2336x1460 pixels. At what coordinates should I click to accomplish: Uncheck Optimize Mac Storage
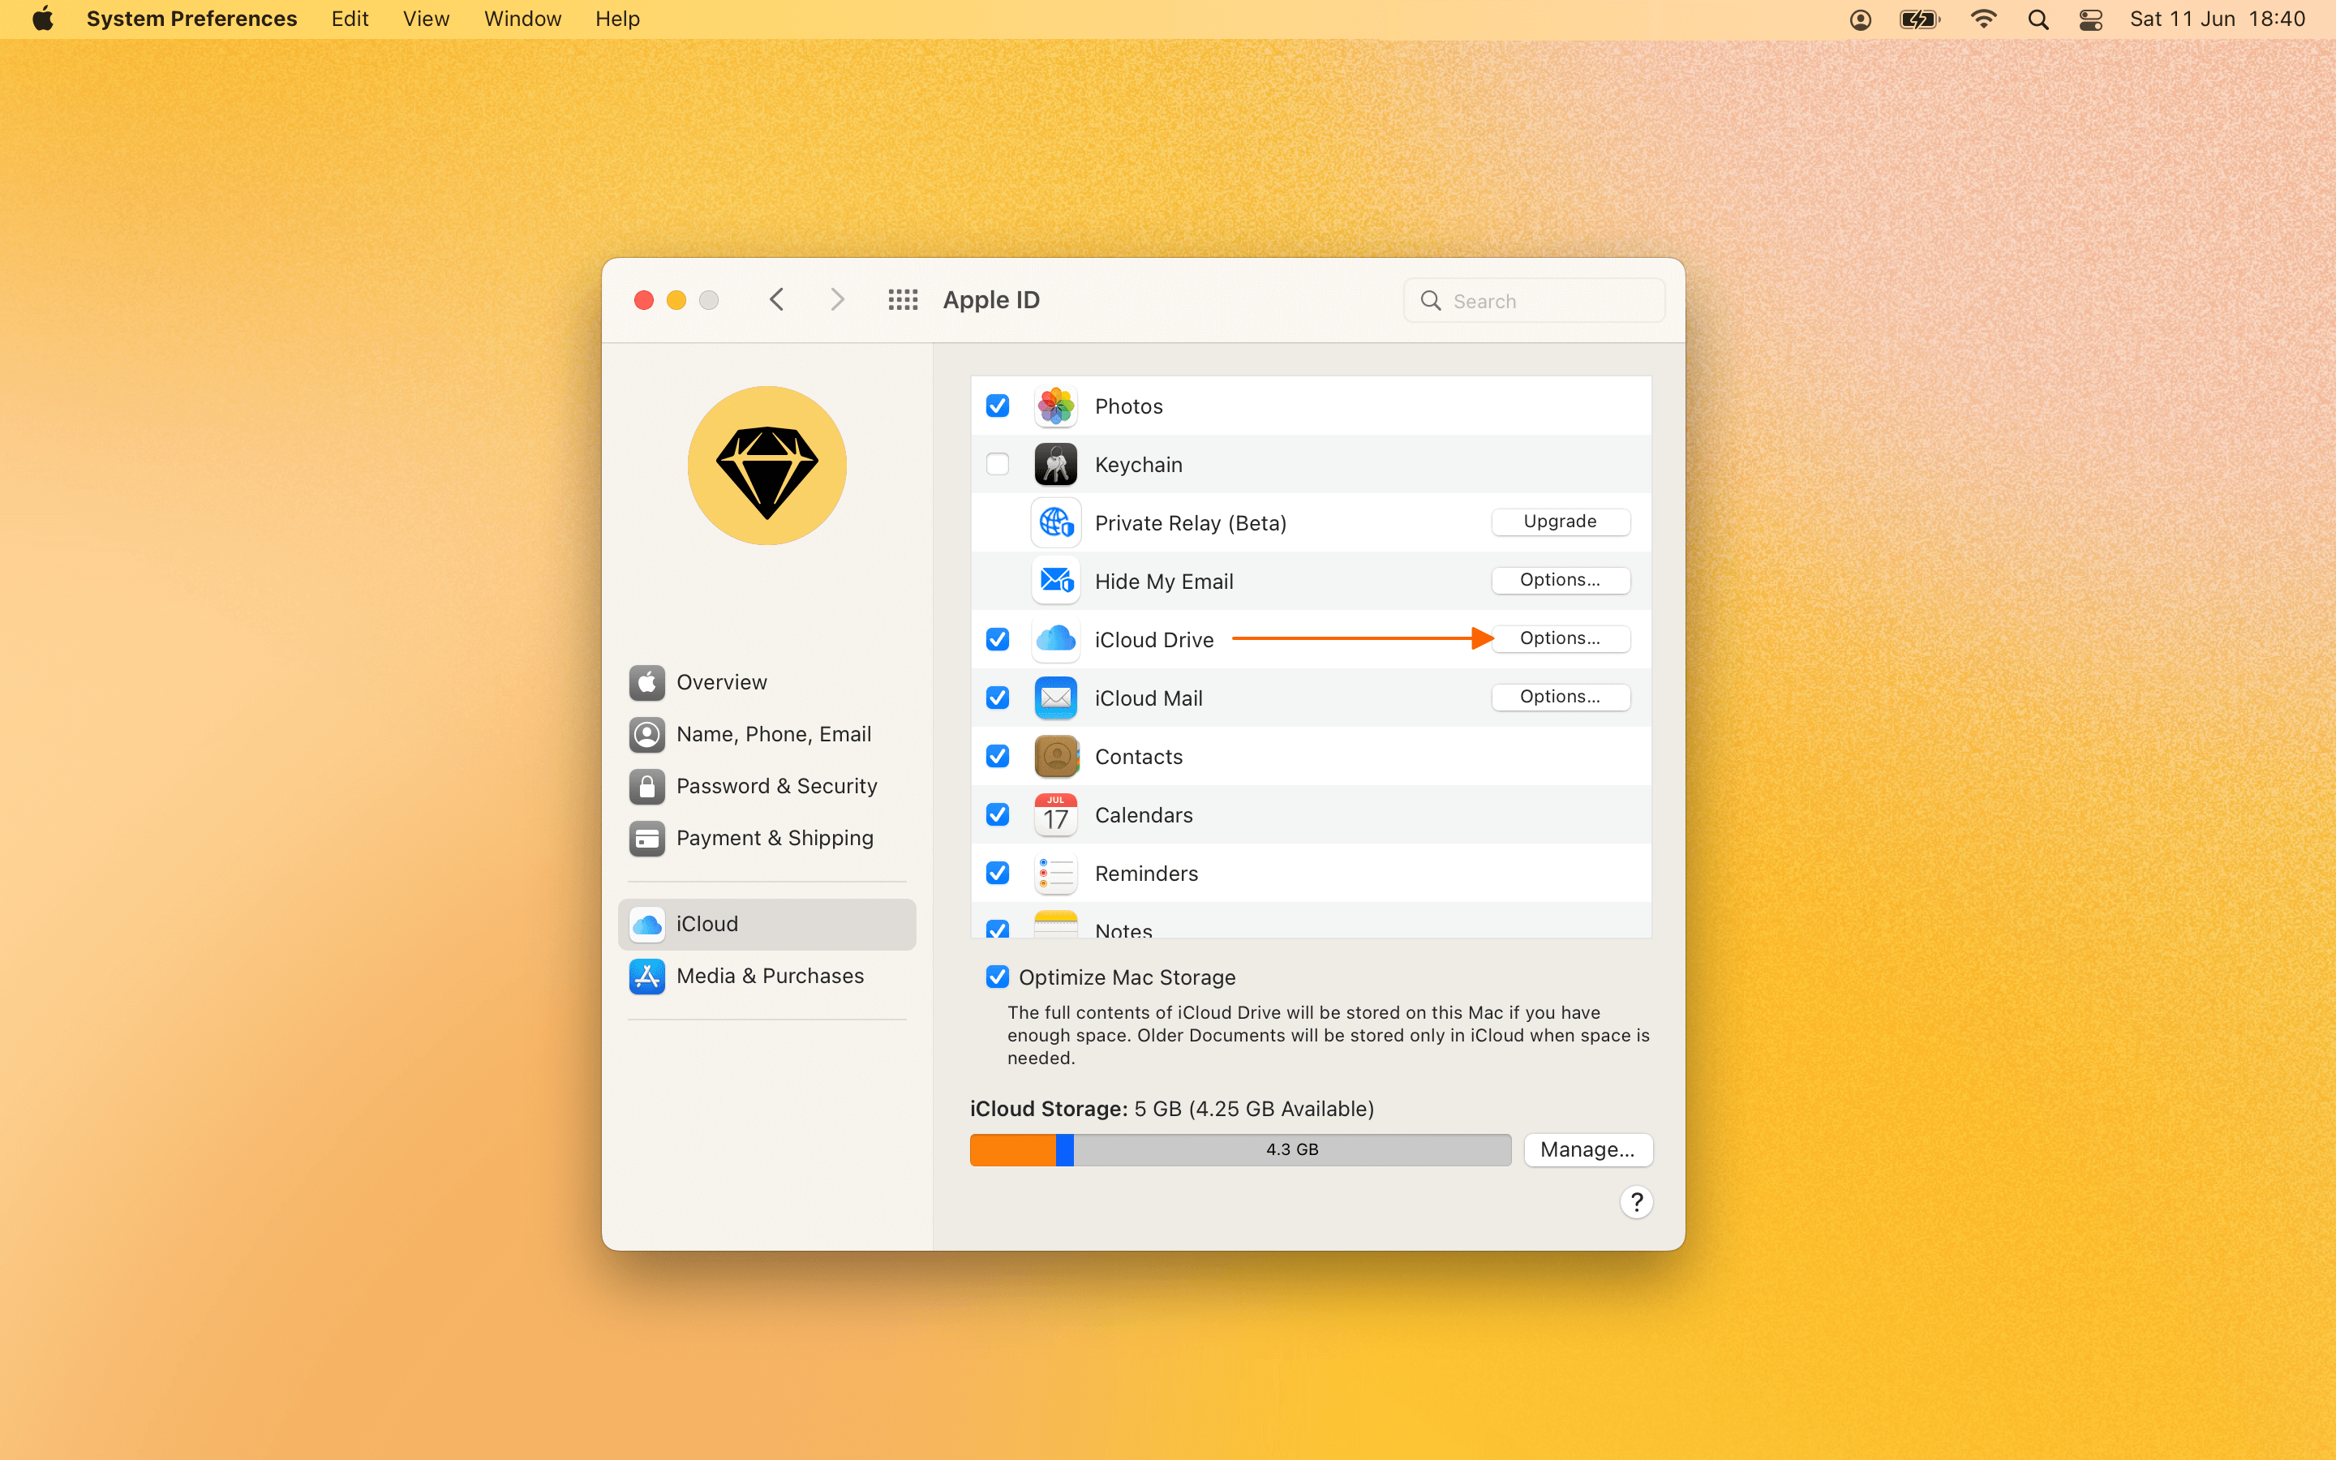click(x=997, y=977)
